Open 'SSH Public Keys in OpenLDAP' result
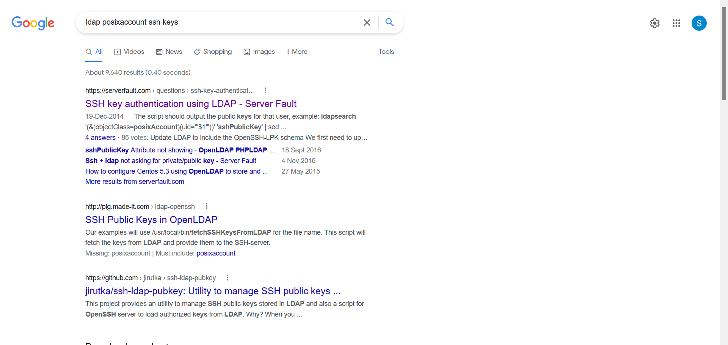728x345 pixels. 151,220
